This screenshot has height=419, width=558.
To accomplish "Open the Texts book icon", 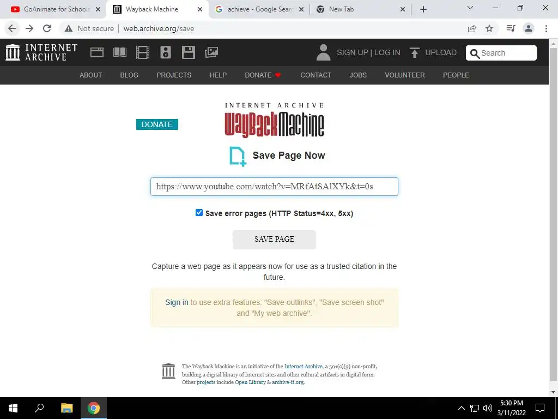I will [x=119, y=52].
